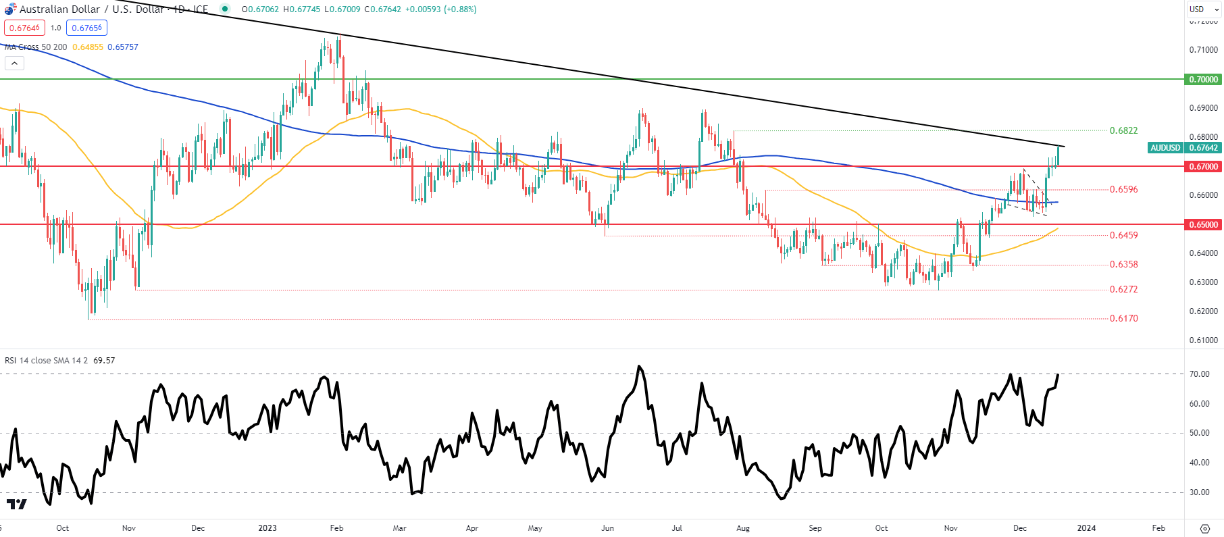Select the 0.6358 level text
This screenshot has width=1224, height=537.
click(1123, 264)
